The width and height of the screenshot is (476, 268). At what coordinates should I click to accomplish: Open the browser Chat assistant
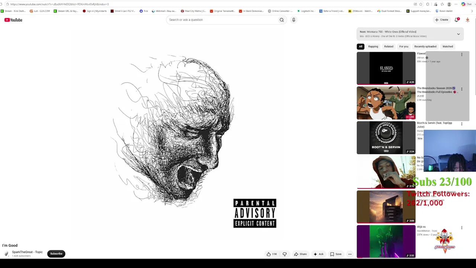tap(466, 4)
